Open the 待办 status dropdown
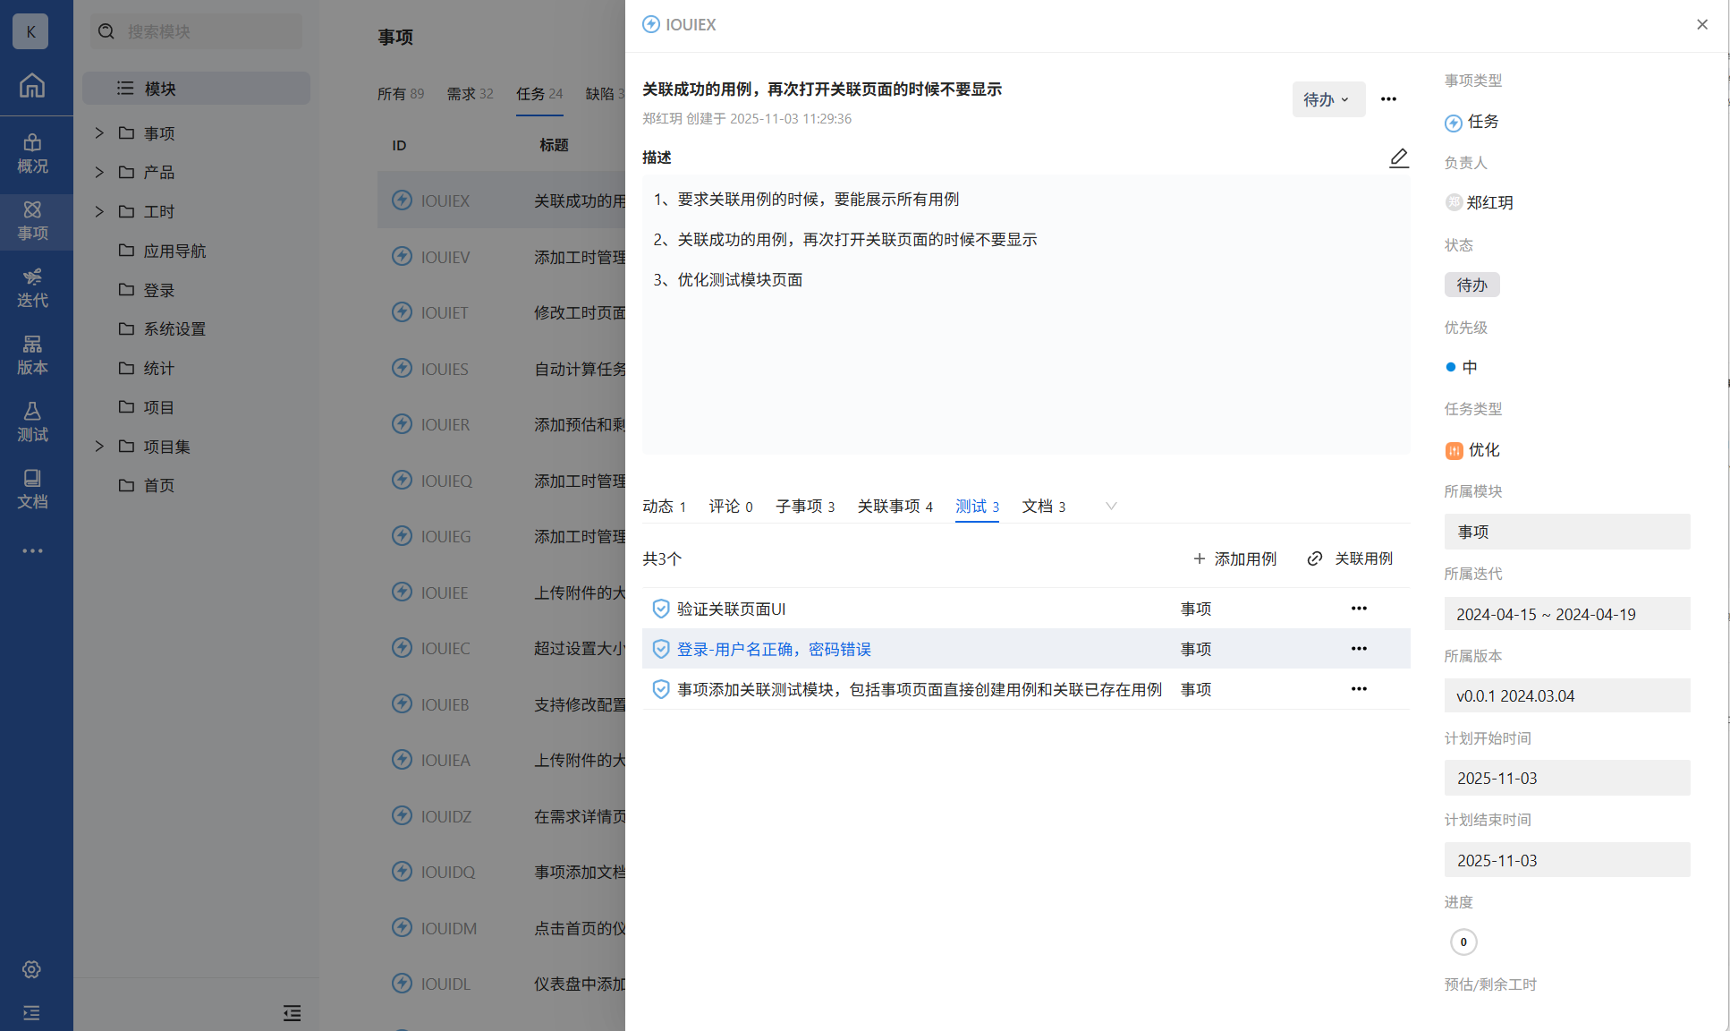The width and height of the screenshot is (1730, 1031). [1327, 99]
